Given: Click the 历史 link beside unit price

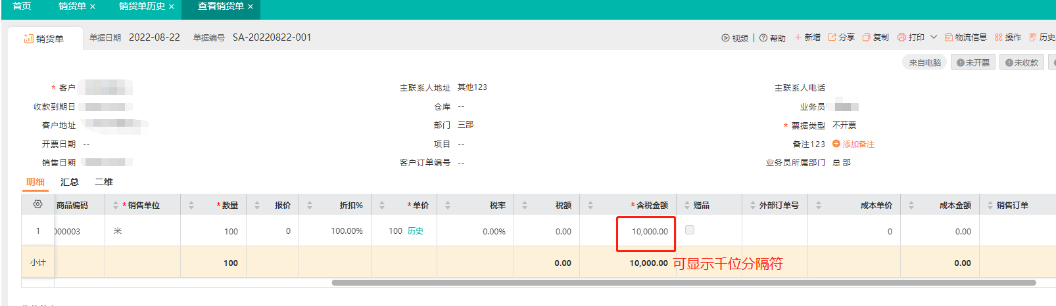Looking at the screenshot, I should pos(416,231).
